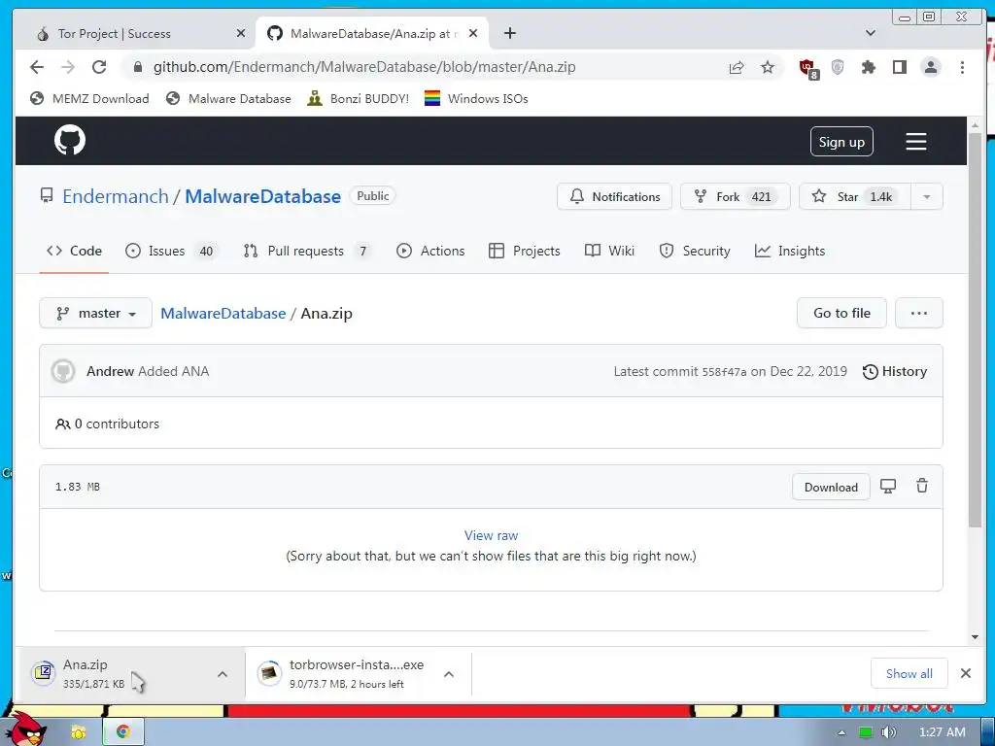Screen dimensions: 995x746
Task: Open the Malware Database bookmark
Action: 228,98
